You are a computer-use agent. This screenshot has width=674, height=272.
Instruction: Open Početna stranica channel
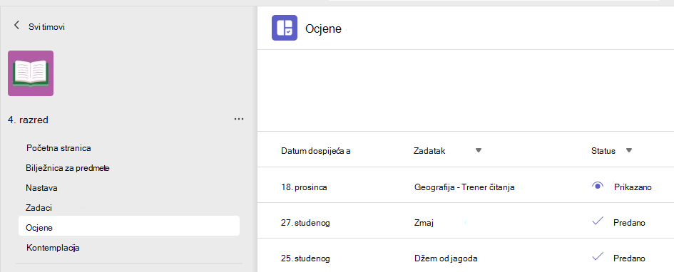58,148
